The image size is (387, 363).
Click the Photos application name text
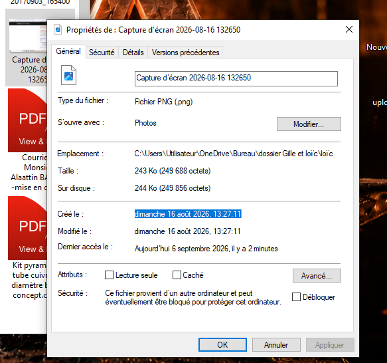pos(145,123)
